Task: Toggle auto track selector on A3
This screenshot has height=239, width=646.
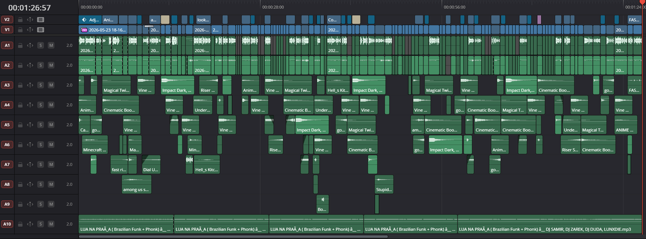Action: click(x=30, y=85)
